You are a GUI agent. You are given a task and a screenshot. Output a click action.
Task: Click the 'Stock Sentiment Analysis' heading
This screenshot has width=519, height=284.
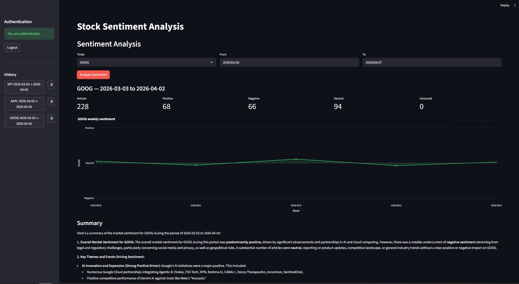[x=130, y=27]
